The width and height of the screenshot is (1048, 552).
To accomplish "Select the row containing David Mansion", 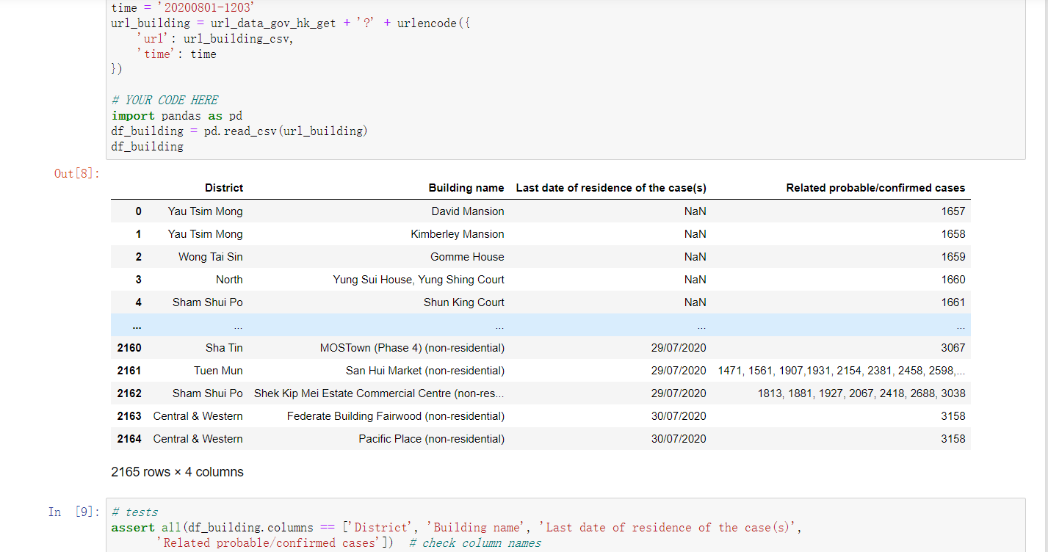I will click(x=467, y=211).
